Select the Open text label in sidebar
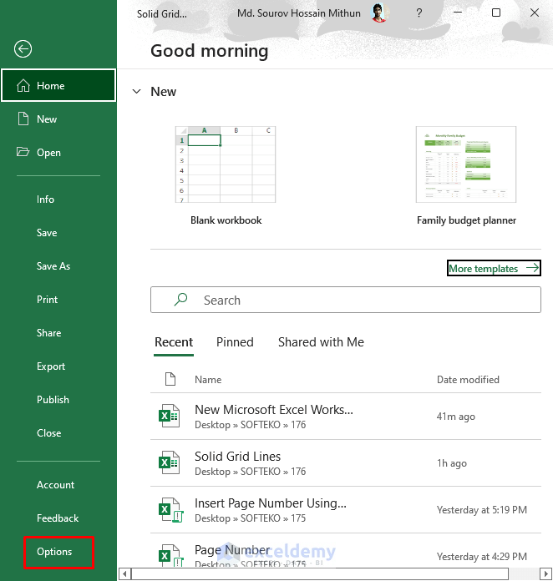 [48, 152]
